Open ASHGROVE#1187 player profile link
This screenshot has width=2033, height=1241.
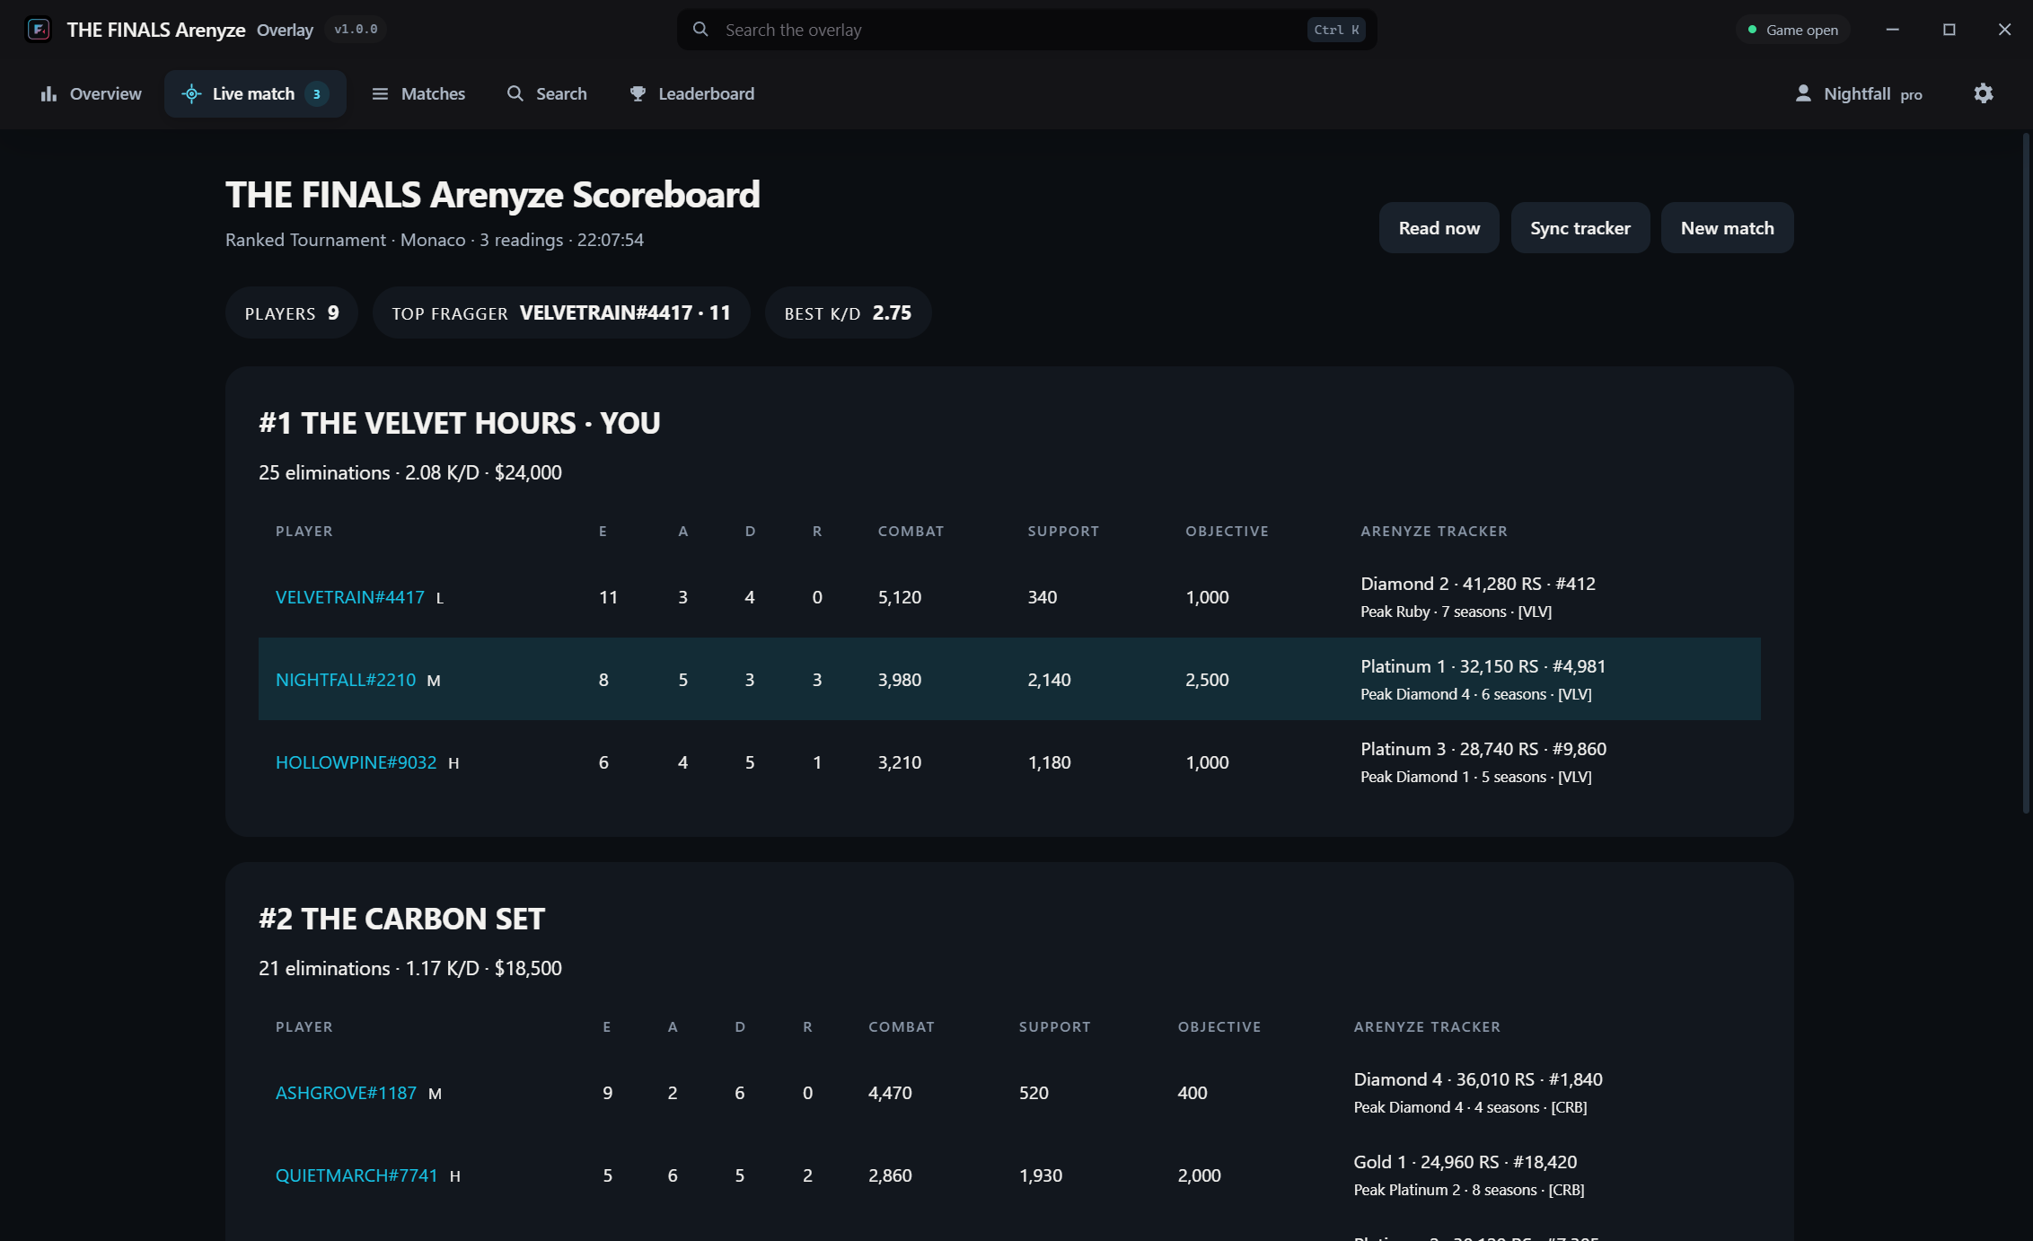point(346,1093)
